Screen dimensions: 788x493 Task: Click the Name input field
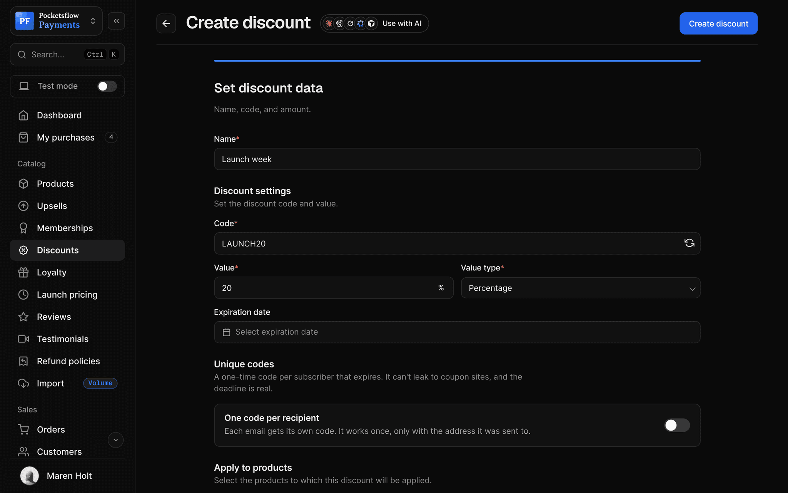click(457, 159)
